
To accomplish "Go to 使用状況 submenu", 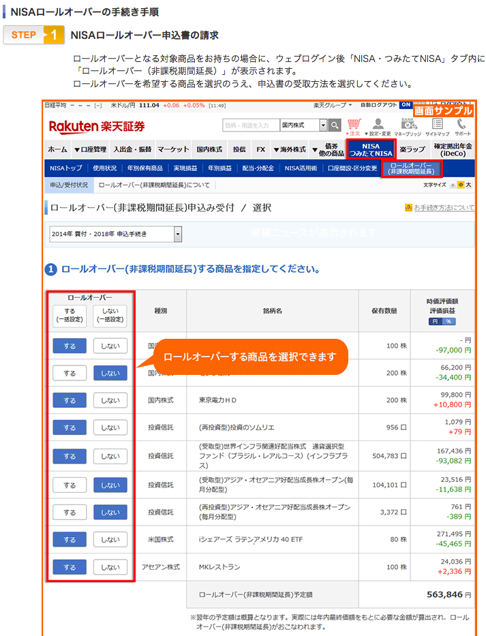I will pyautogui.click(x=105, y=168).
